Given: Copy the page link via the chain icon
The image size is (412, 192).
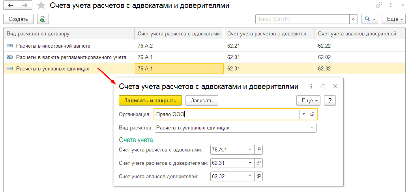Looking at the screenshot, I should tap(379, 6).
